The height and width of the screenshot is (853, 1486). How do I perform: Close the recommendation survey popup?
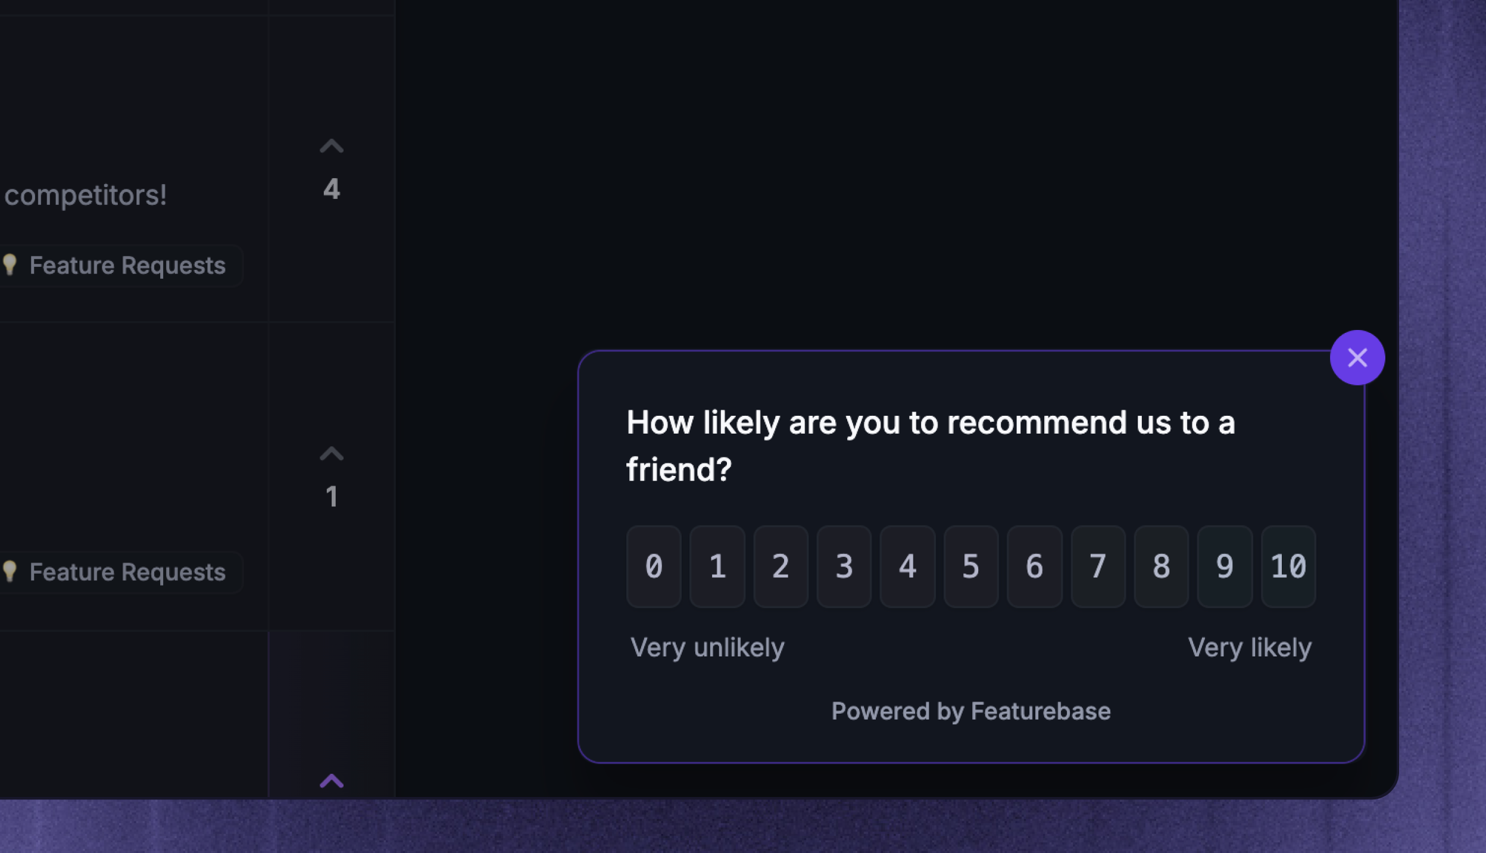[1357, 357]
